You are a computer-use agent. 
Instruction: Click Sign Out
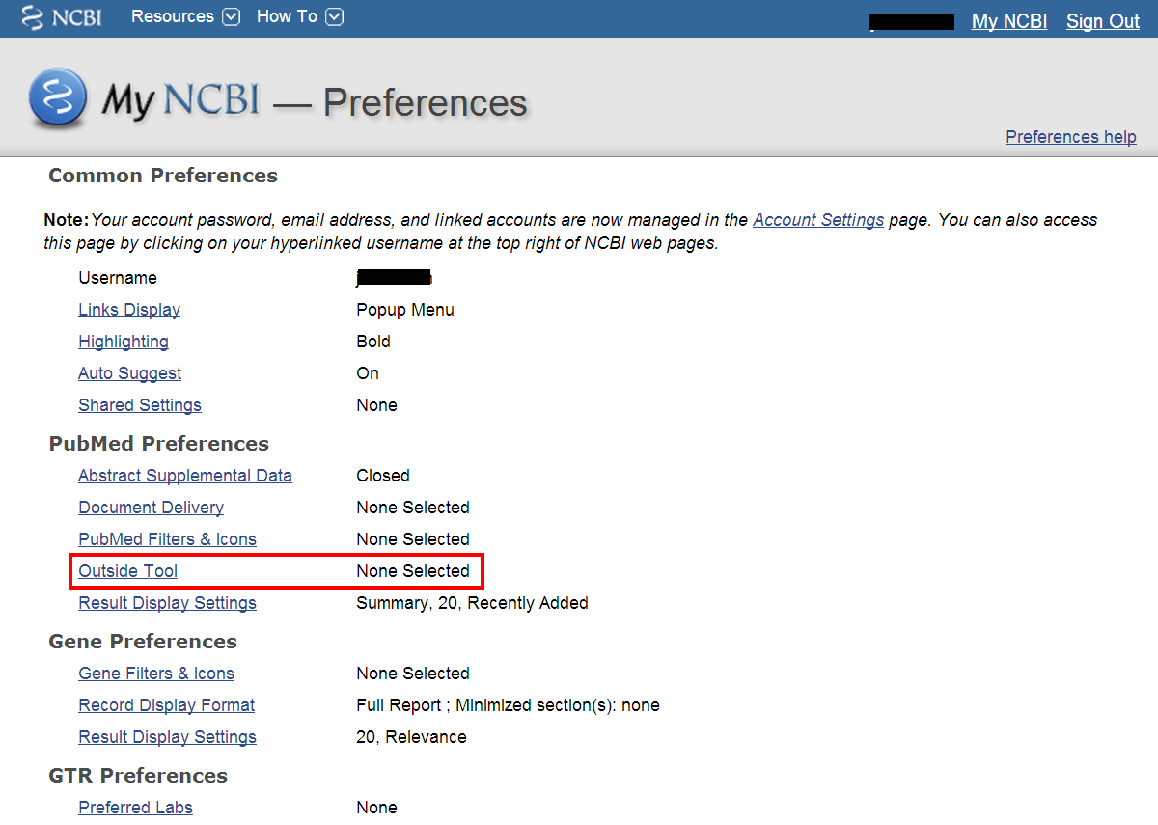[x=1103, y=21]
